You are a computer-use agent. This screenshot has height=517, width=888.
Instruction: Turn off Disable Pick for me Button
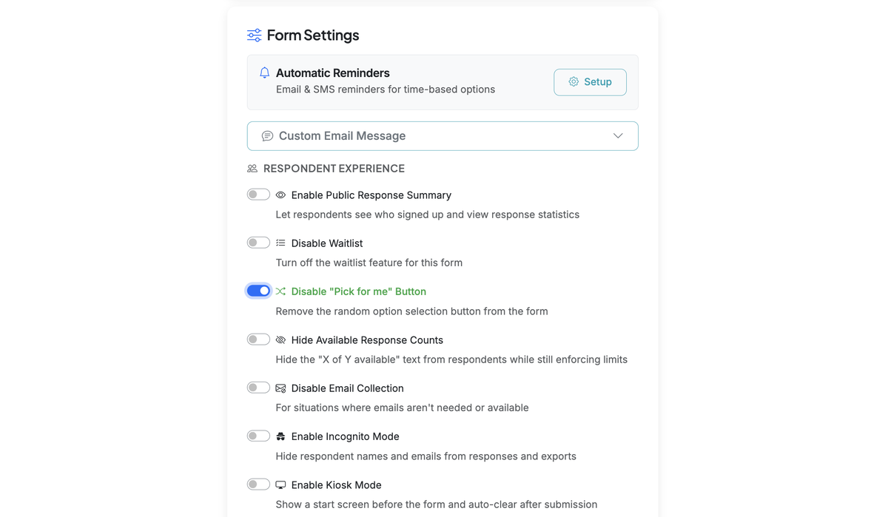[x=258, y=290]
